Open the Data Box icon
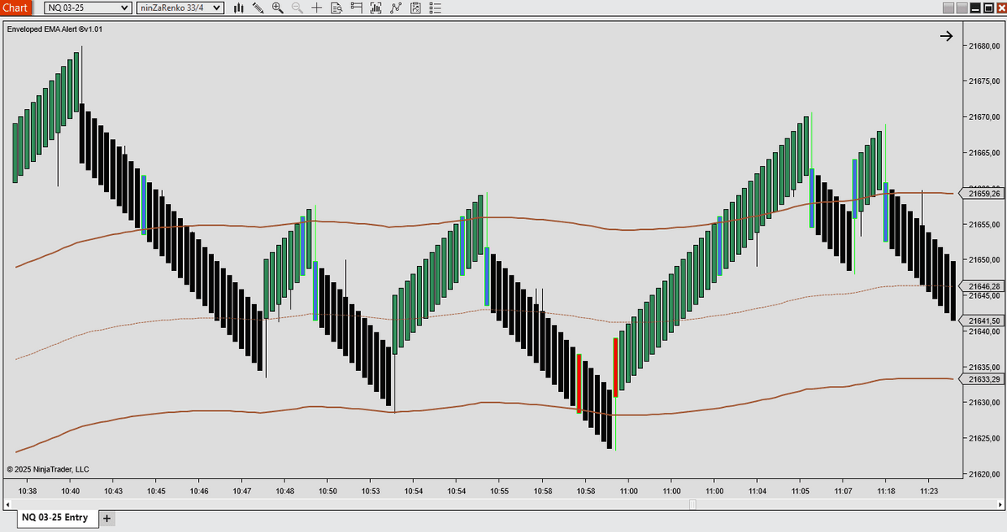The width and height of the screenshot is (1007, 532). tap(337, 8)
